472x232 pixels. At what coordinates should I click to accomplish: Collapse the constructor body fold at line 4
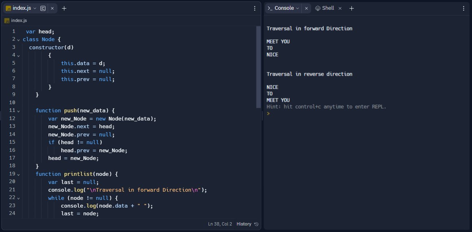click(18, 55)
